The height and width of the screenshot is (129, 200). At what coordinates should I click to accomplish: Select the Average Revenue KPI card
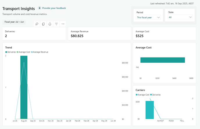(x=99, y=34)
